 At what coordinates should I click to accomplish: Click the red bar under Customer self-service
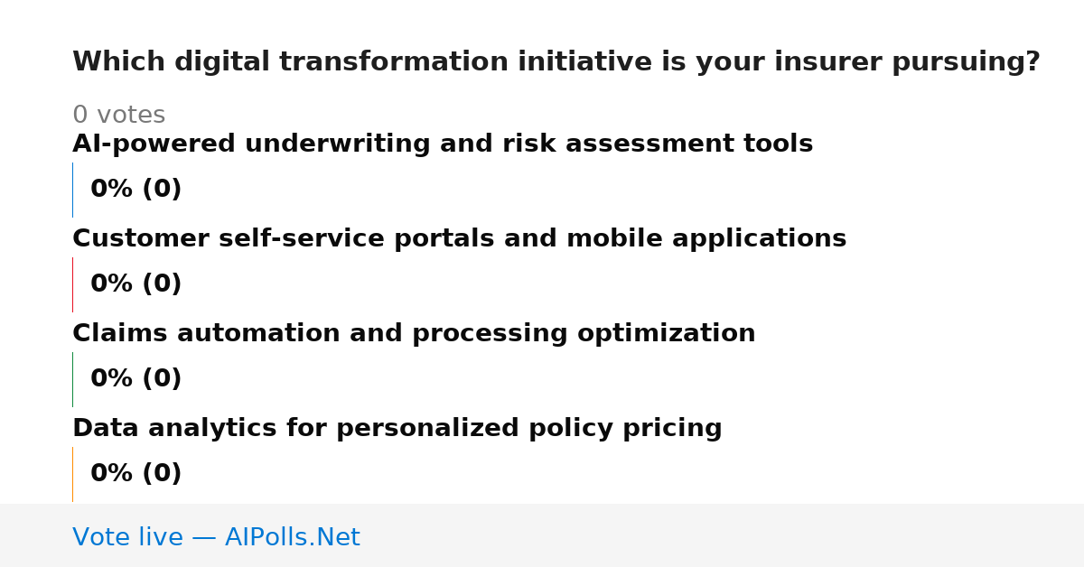(x=72, y=284)
